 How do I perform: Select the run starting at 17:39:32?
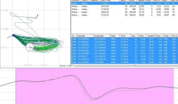[125, 3]
